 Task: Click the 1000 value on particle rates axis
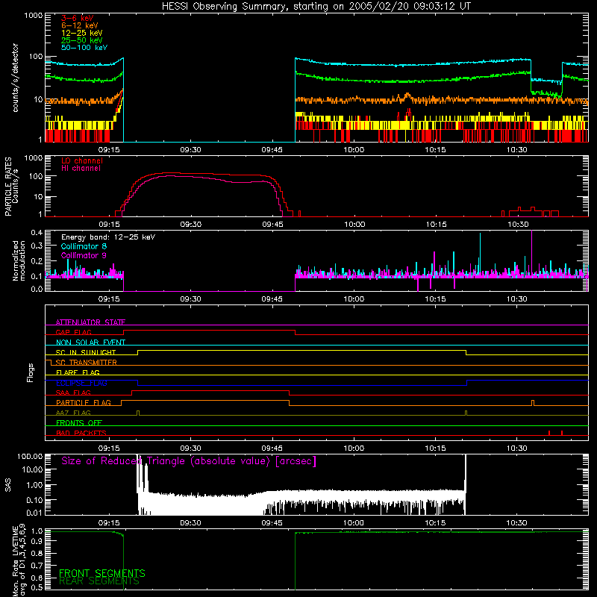point(33,158)
